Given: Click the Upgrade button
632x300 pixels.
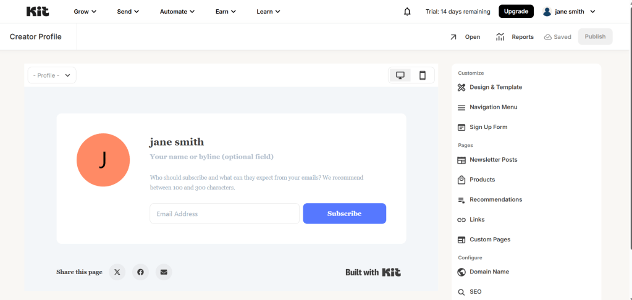Looking at the screenshot, I should pyautogui.click(x=516, y=11).
